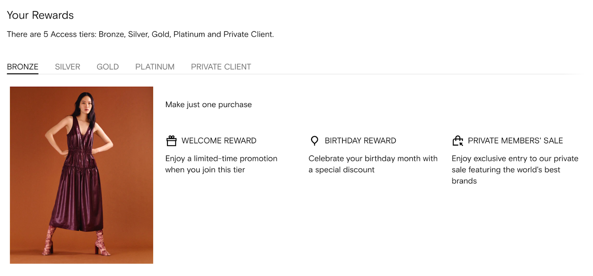Open the GOLD tier tab

tap(107, 67)
